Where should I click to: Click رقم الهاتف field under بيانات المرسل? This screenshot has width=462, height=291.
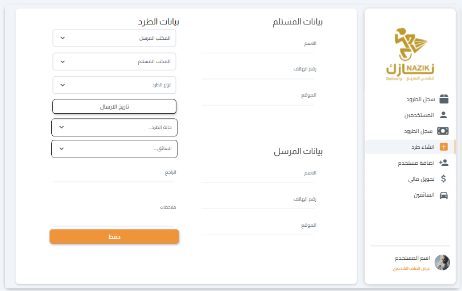[258, 202]
